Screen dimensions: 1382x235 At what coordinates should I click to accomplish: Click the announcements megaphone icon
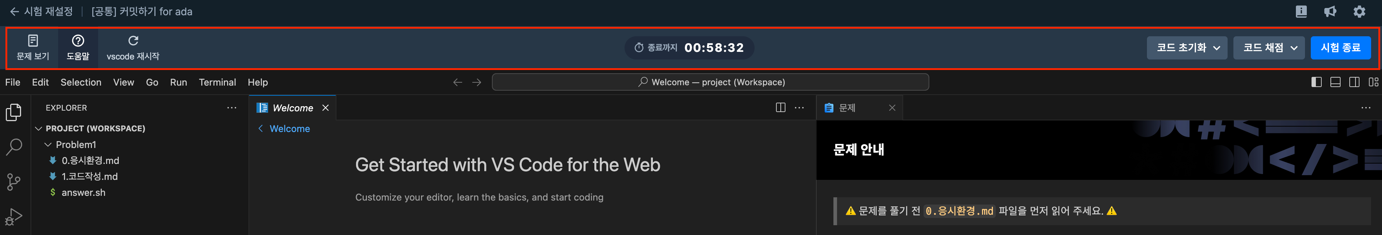tap(1330, 11)
